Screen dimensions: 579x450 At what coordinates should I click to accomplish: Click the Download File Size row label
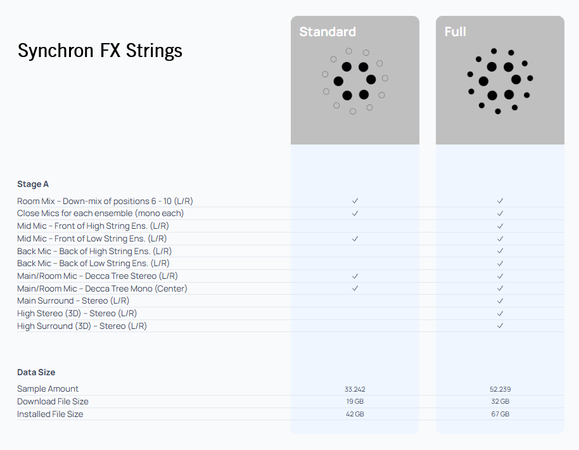(53, 402)
